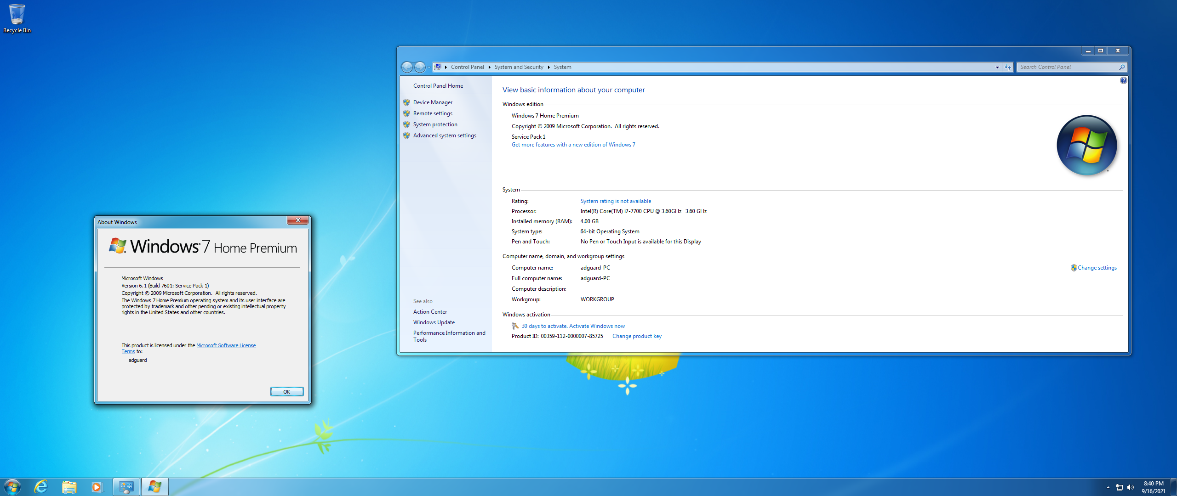Maximize the Control Panel System window
Image resolution: width=1177 pixels, height=496 pixels.
pyautogui.click(x=1101, y=51)
